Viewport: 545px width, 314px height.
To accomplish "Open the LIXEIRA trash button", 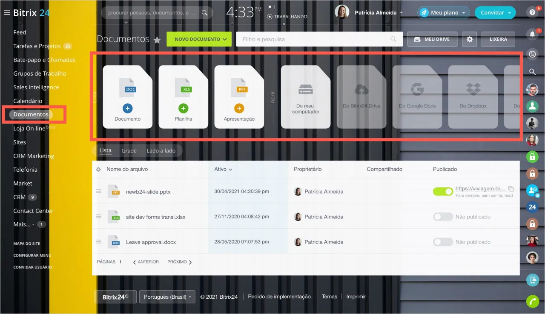I will click(x=498, y=39).
